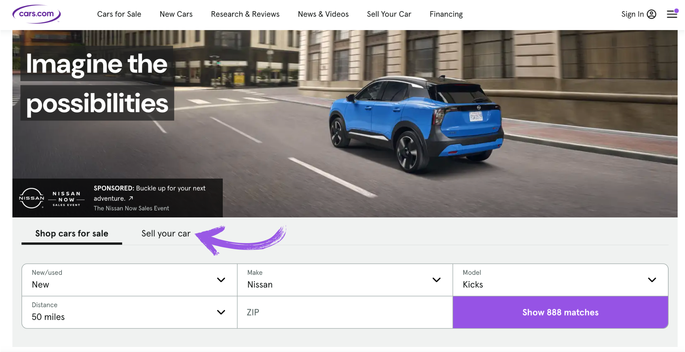
Task: Click external link arrow after 'adventure.'
Action: 131,198
